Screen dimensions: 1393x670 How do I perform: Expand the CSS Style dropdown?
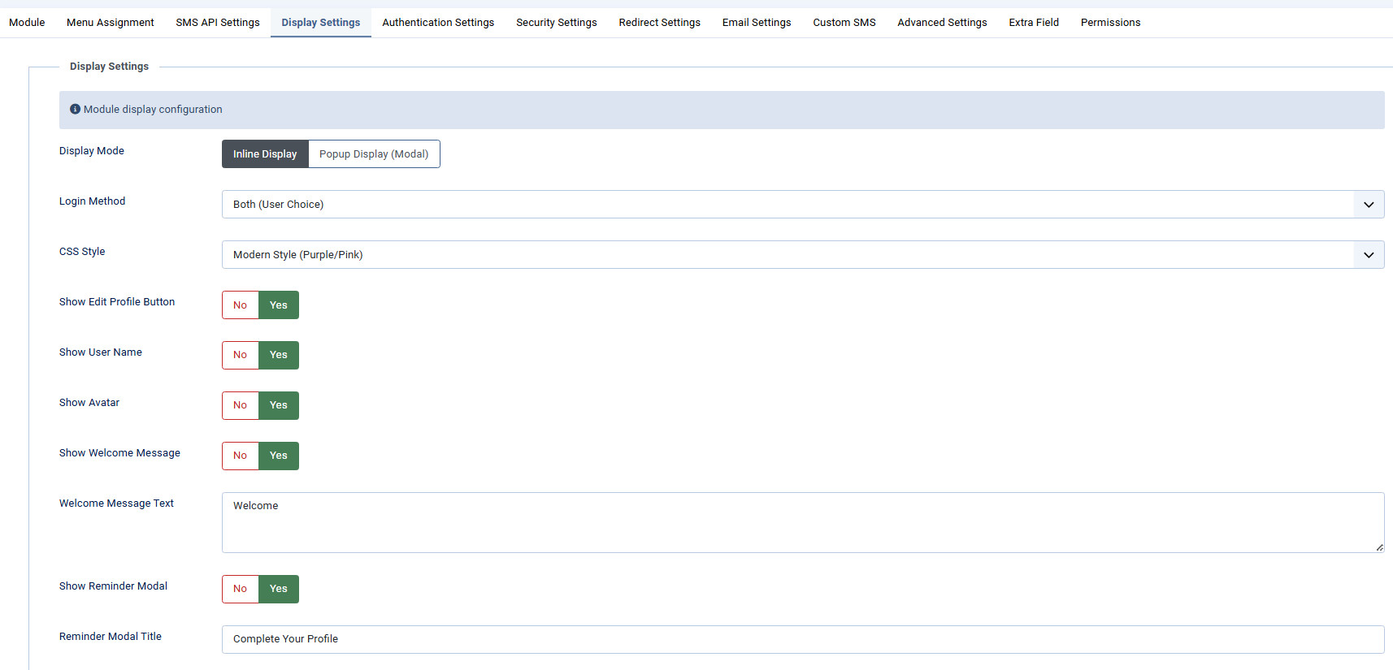(x=802, y=255)
